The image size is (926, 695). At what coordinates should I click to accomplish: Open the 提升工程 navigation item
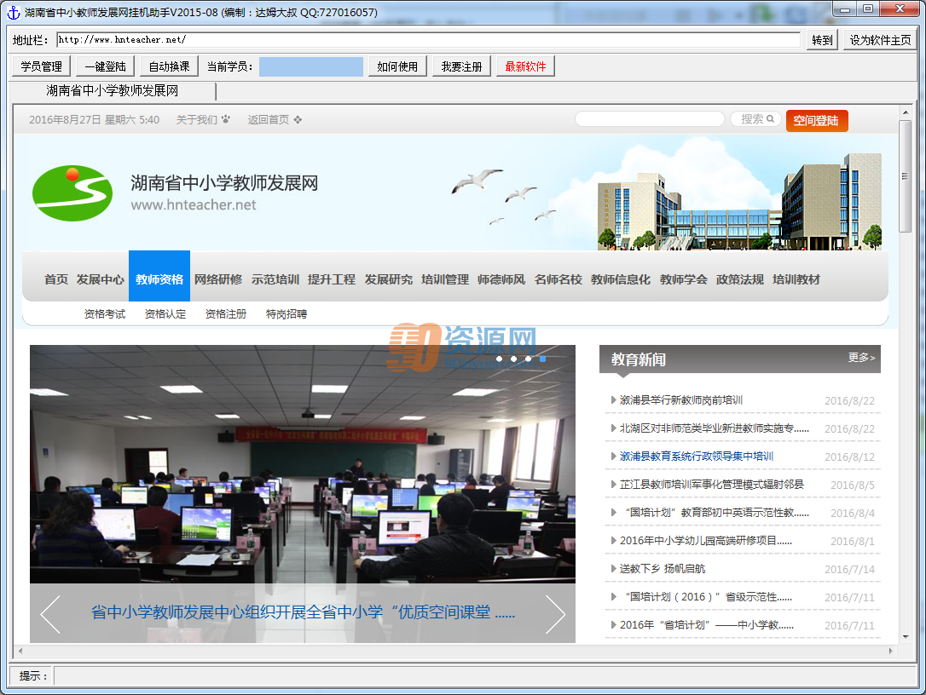click(332, 279)
